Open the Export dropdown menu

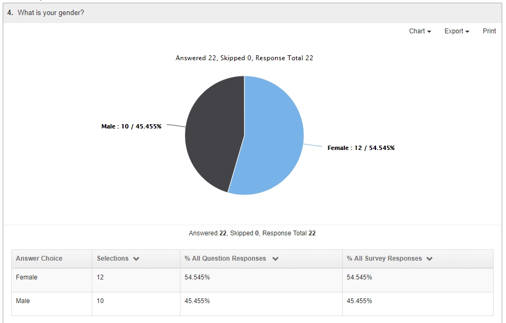[x=457, y=31]
